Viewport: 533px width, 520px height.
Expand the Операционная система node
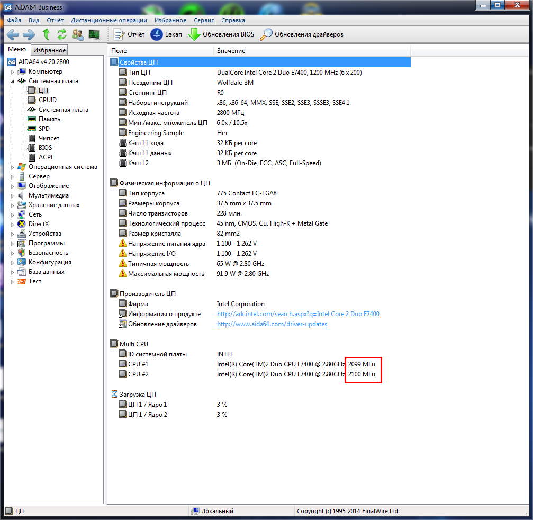click(12, 167)
